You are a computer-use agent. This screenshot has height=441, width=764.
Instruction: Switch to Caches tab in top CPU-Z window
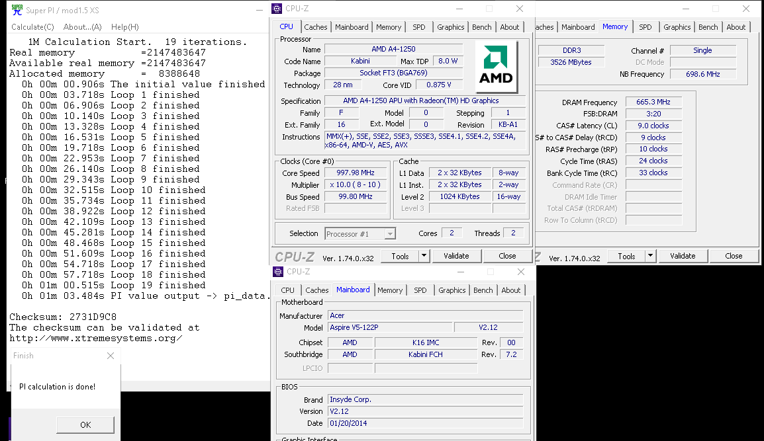coord(316,27)
